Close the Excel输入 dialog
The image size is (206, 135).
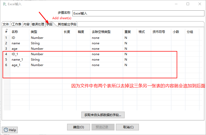200,4
